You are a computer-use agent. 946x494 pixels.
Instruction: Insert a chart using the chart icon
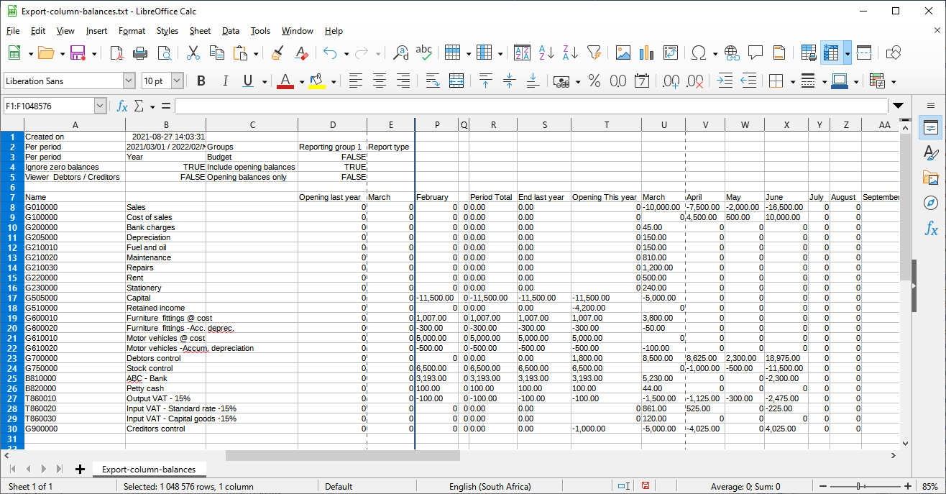pos(646,52)
